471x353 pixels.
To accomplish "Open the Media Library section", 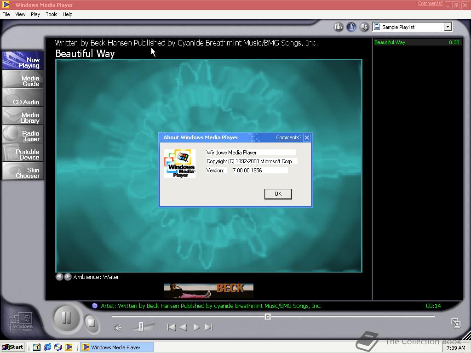I will (x=23, y=116).
